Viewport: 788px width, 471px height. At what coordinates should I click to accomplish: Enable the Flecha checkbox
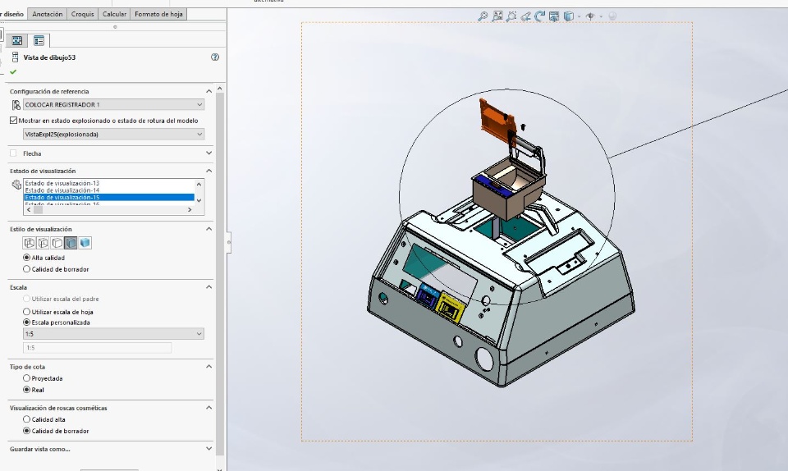[14, 153]
